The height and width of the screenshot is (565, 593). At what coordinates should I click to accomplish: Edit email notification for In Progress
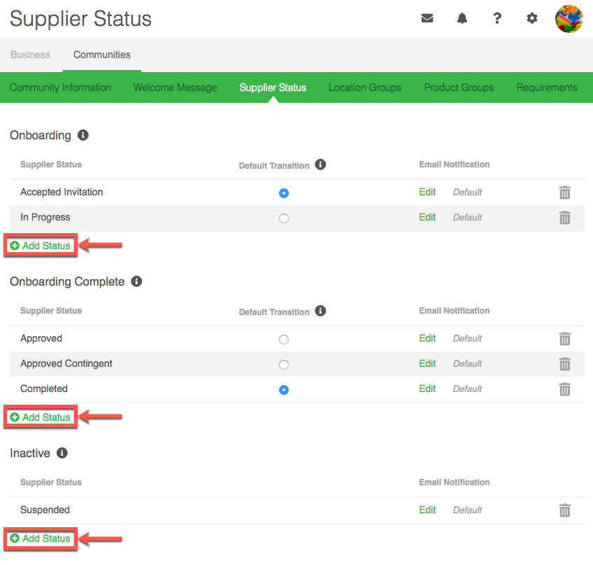coord(427,217)
